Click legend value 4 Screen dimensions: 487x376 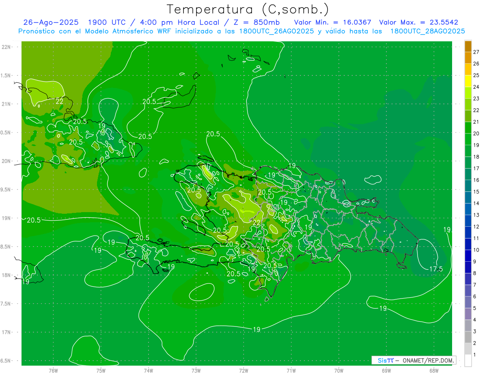[475, 320]
